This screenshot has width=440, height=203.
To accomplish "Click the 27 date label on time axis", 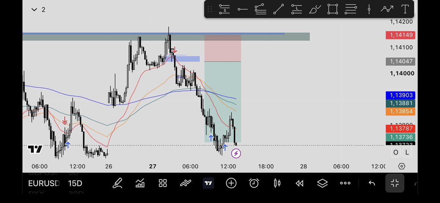I will tap(153, 166).
